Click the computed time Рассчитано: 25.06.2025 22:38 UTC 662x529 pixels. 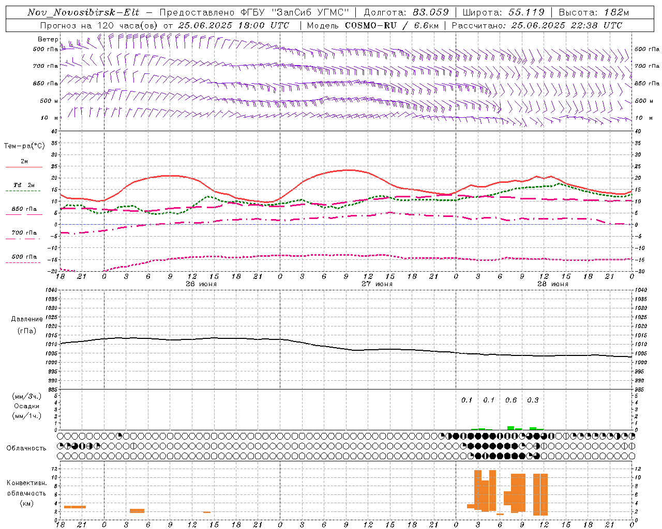point(537,25)
